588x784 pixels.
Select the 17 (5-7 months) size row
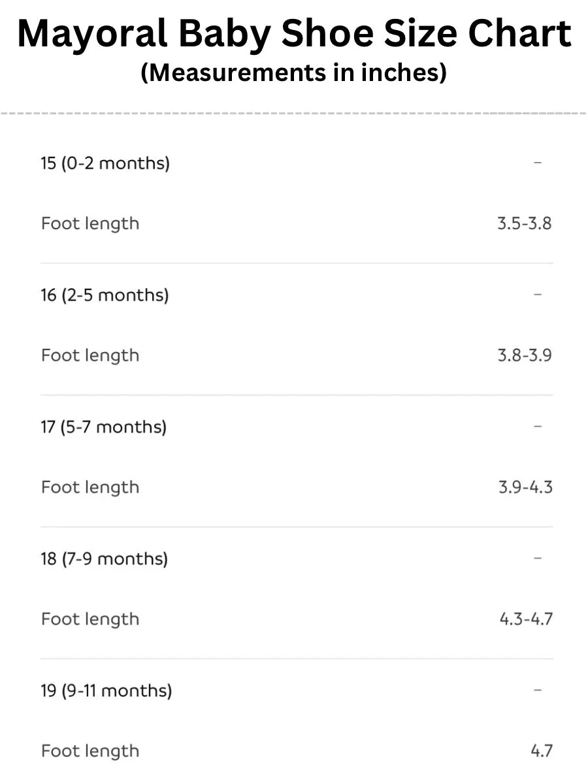(297, 427)
